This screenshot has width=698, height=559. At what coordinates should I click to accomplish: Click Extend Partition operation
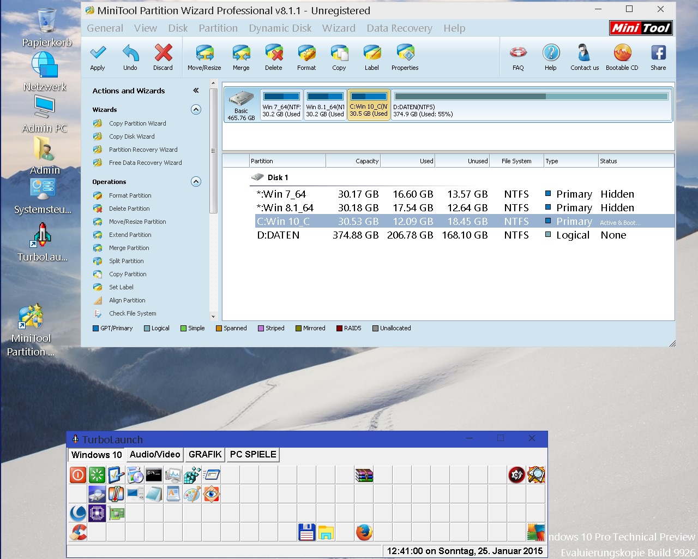tap(130, 235)
